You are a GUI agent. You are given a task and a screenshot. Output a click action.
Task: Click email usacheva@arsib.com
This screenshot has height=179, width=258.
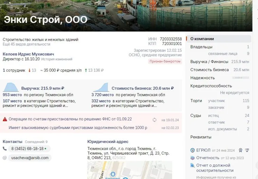[x=30, y=158]
